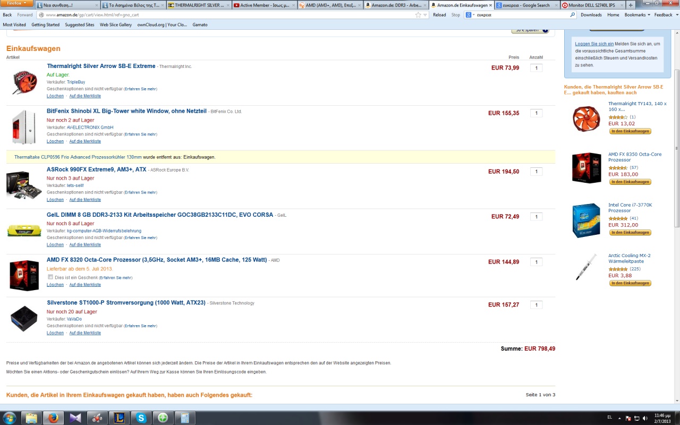Edit quantity field for AMD FX 8320
Image resolution: width=680 pixels, height=425 pixels.
click(x=537, y=262)
